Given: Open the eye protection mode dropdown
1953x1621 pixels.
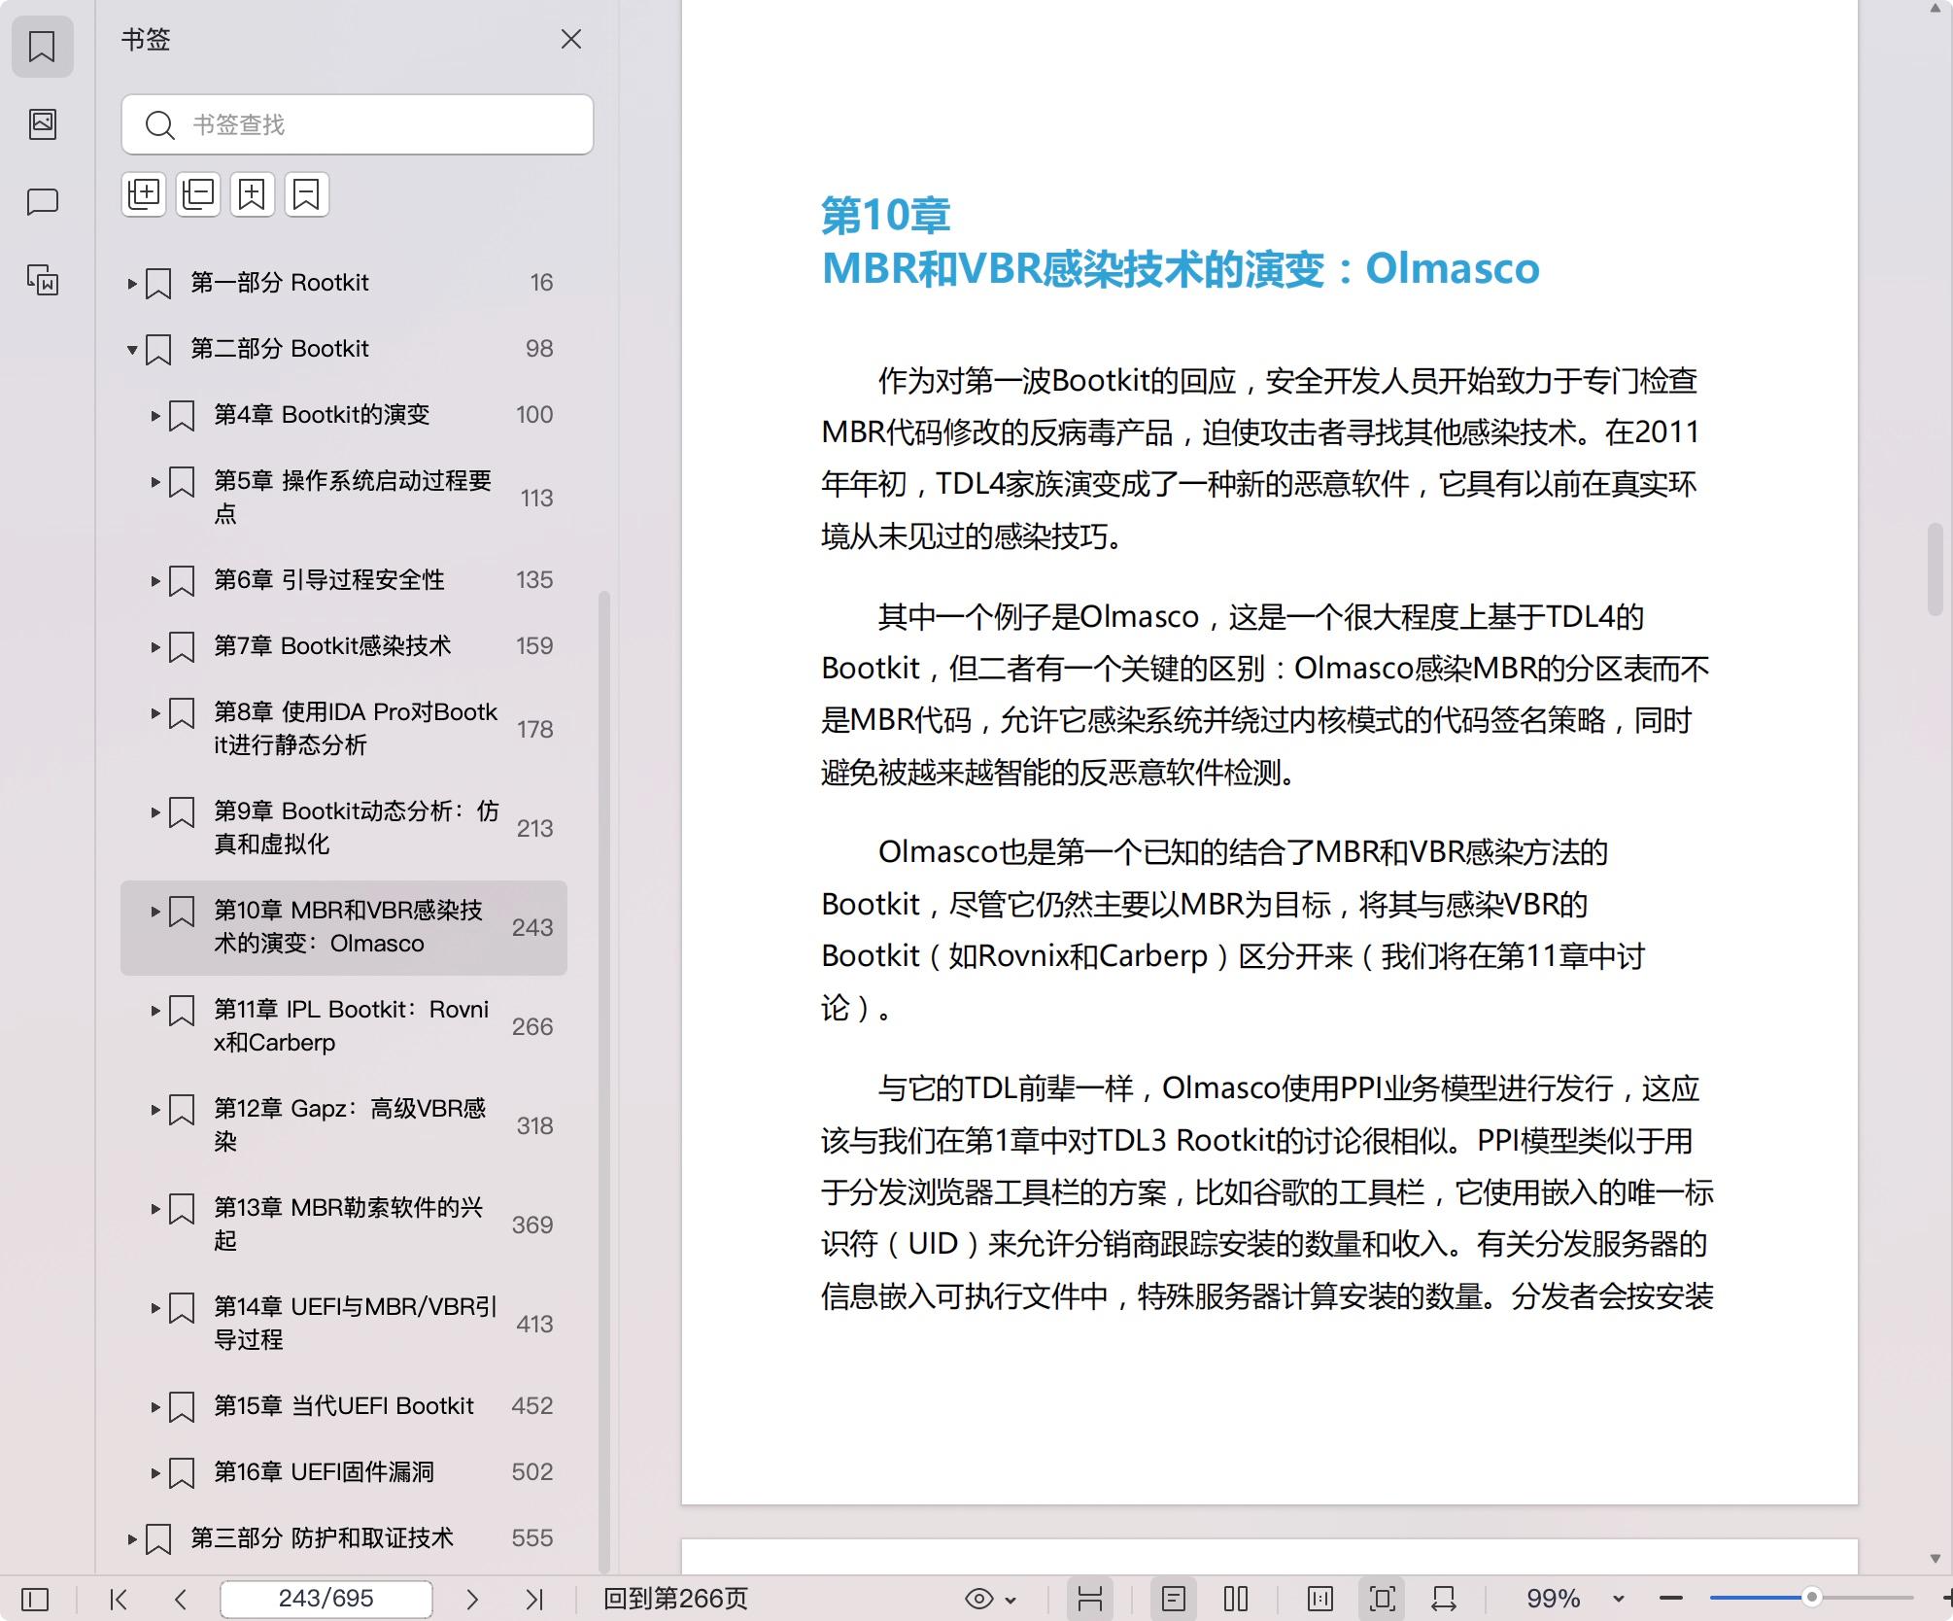Looking at the screenshot, I should pos(991,1599).
